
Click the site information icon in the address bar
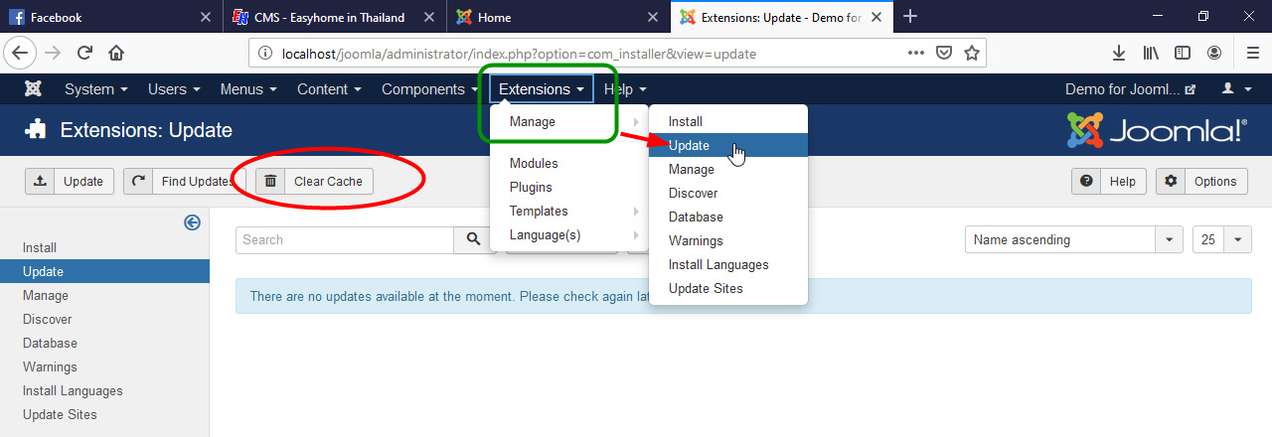(x=264, y=54)
